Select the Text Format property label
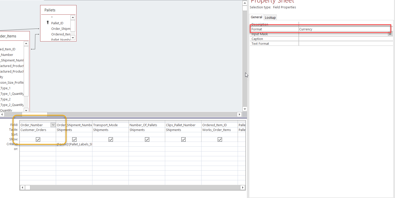 (260, 44)
